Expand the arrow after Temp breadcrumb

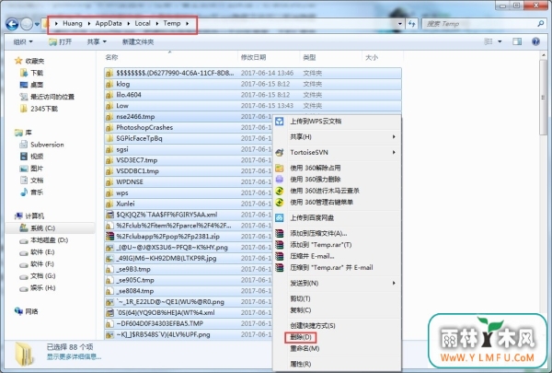coord(188,24)
